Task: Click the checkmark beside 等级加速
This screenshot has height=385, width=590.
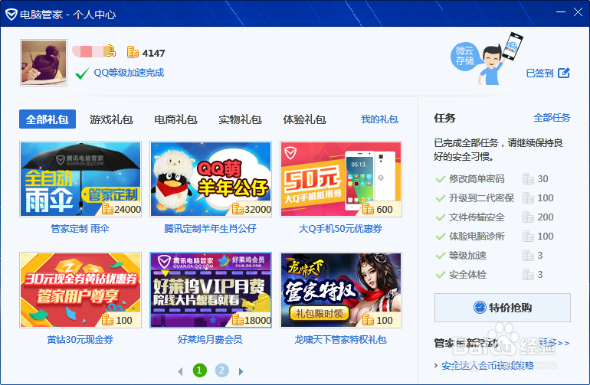Action: (441, 256)
